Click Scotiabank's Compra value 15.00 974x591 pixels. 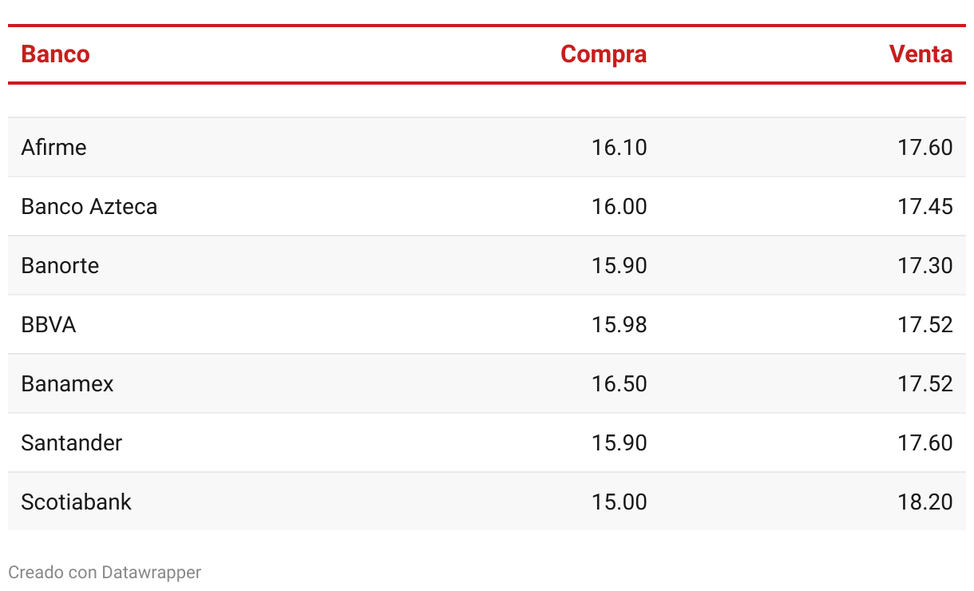(620, 502)
